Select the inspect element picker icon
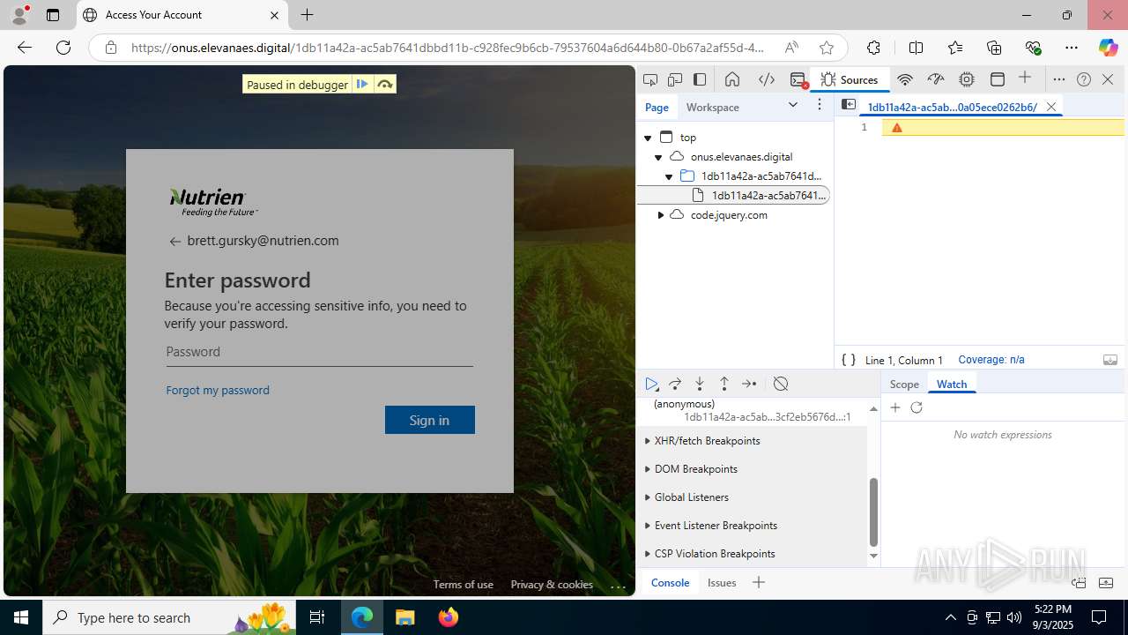Screen dimensions: 1128x635 650,79
